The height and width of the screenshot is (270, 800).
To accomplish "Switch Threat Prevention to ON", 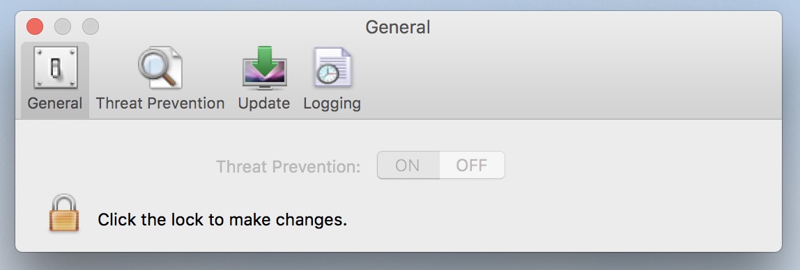I will click(408, 165).
